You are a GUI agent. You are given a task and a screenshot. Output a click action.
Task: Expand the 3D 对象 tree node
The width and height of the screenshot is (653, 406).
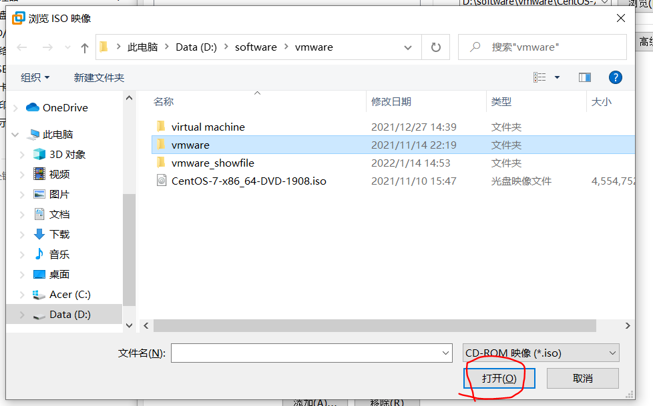click(22, 155)
